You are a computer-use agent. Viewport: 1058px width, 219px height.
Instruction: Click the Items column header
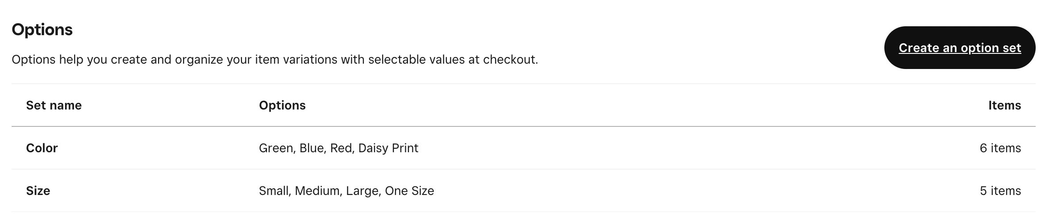[x=1004, y=105]
